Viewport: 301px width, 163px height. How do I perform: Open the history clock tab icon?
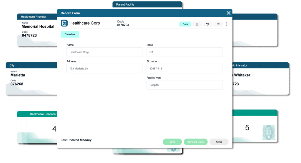click(208, 24)
